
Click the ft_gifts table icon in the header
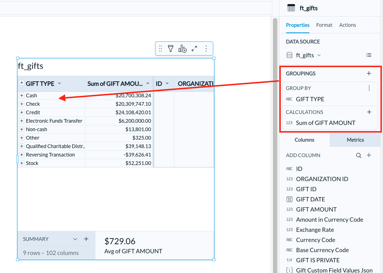tap(291, 8)
